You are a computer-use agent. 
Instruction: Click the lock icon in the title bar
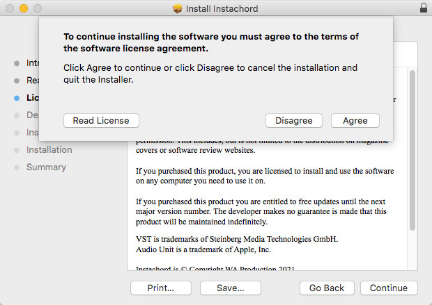pos(424,8)
